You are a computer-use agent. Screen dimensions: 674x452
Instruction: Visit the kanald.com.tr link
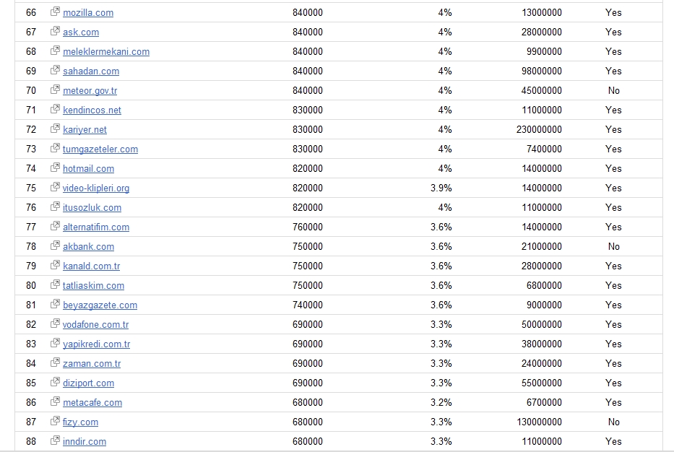tap(92, 266)
